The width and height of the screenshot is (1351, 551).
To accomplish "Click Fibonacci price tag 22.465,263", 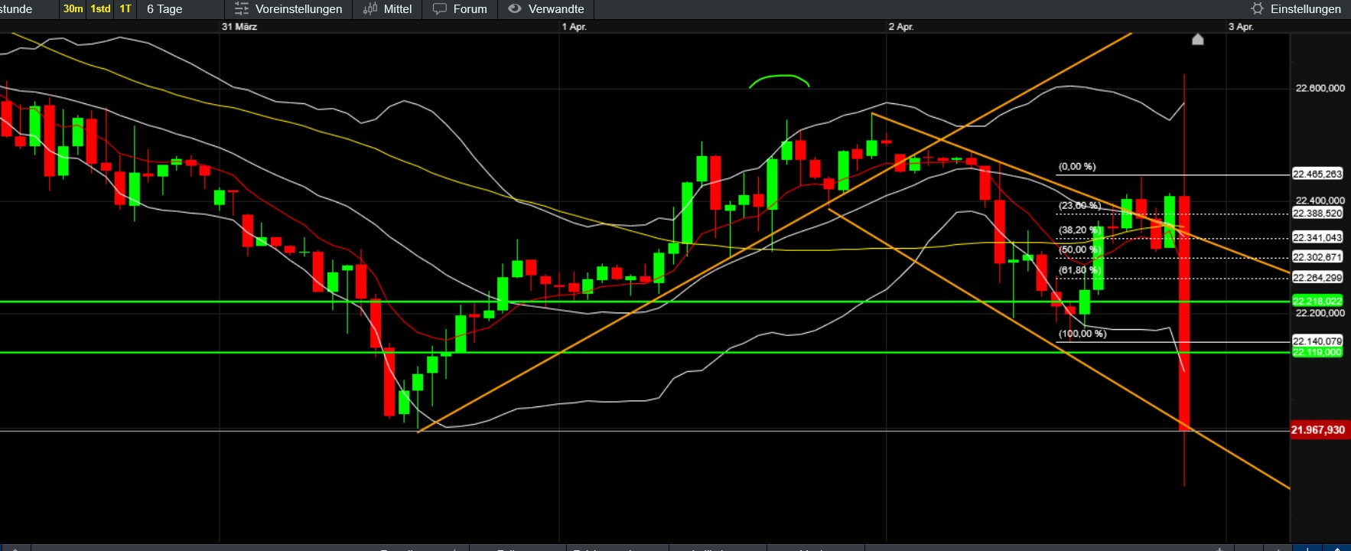I will click(x=1317, y=174).
